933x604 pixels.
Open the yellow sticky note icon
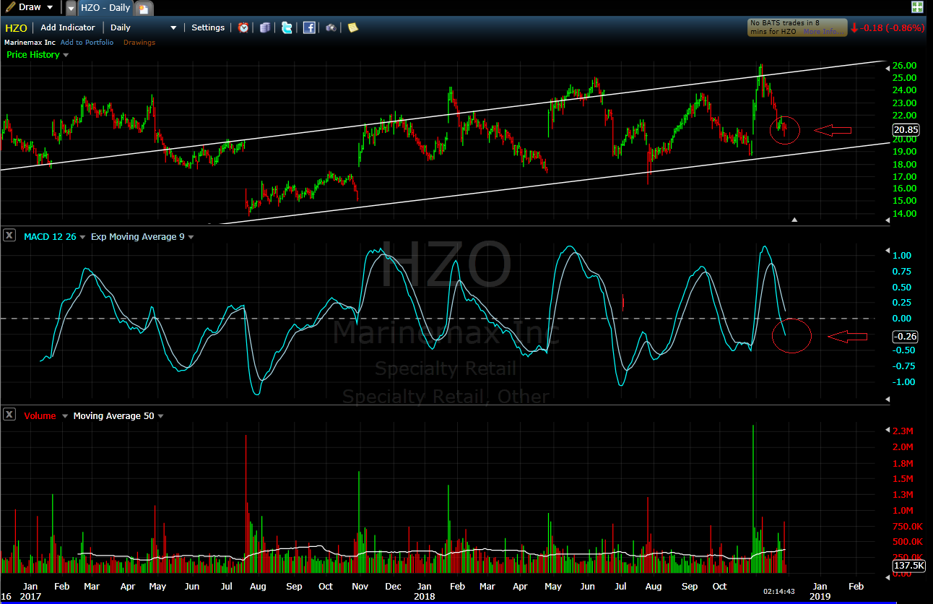point(352,27)
